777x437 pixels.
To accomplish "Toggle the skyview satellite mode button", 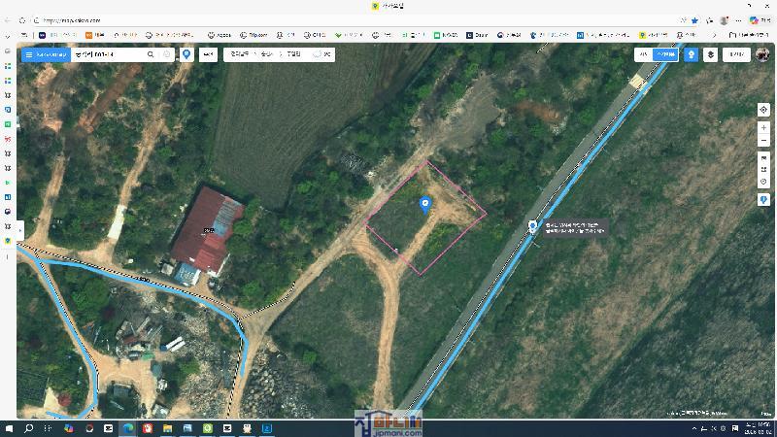I will pos(664,55).
